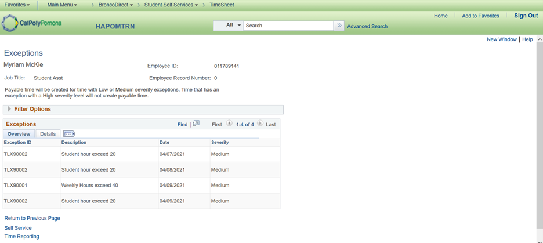The width and height of the screenshot is (543, 243).
Task: Select the Overview tab
Action: click(19, 134)
